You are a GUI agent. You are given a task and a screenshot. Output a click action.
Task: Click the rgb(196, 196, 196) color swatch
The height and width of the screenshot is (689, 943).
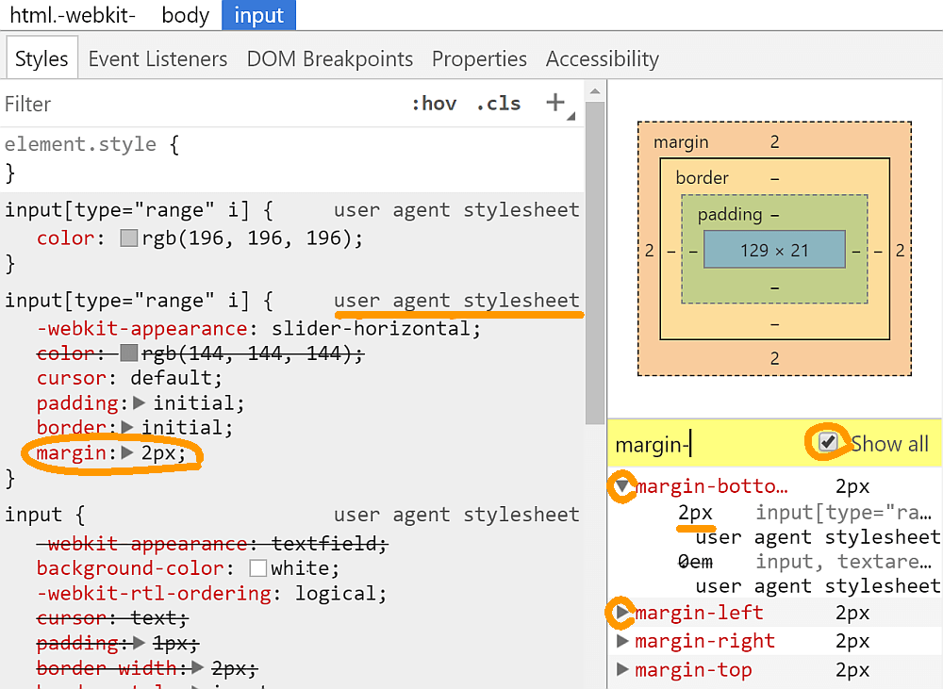pyautogui.click(x=129, y=238)
